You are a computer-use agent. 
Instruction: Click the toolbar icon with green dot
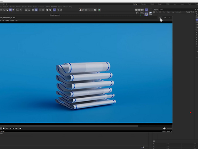(x=99, y=10)
